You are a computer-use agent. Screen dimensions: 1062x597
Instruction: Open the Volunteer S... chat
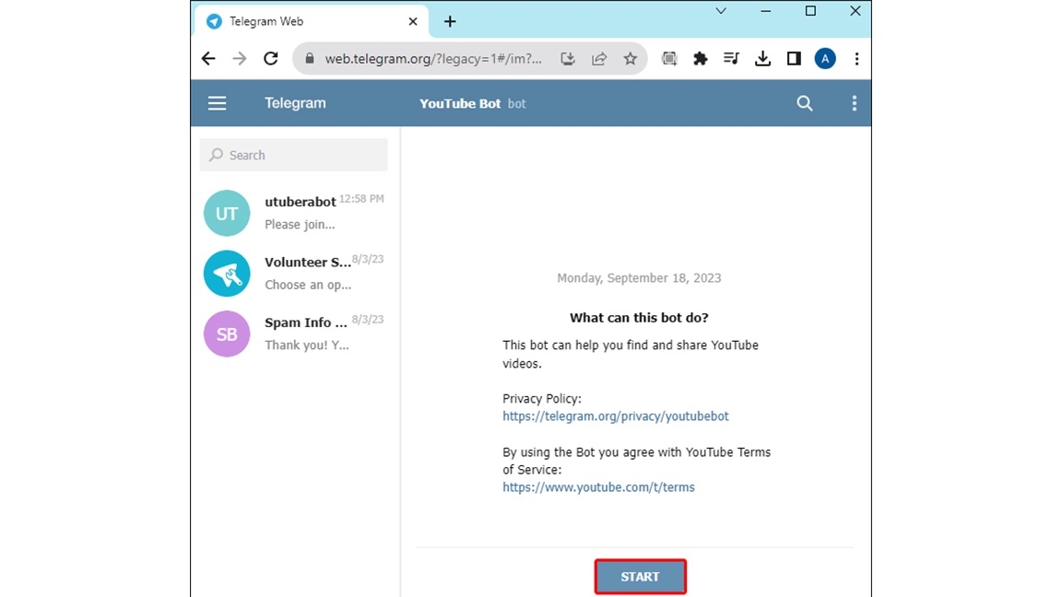(x=295, y=273)
